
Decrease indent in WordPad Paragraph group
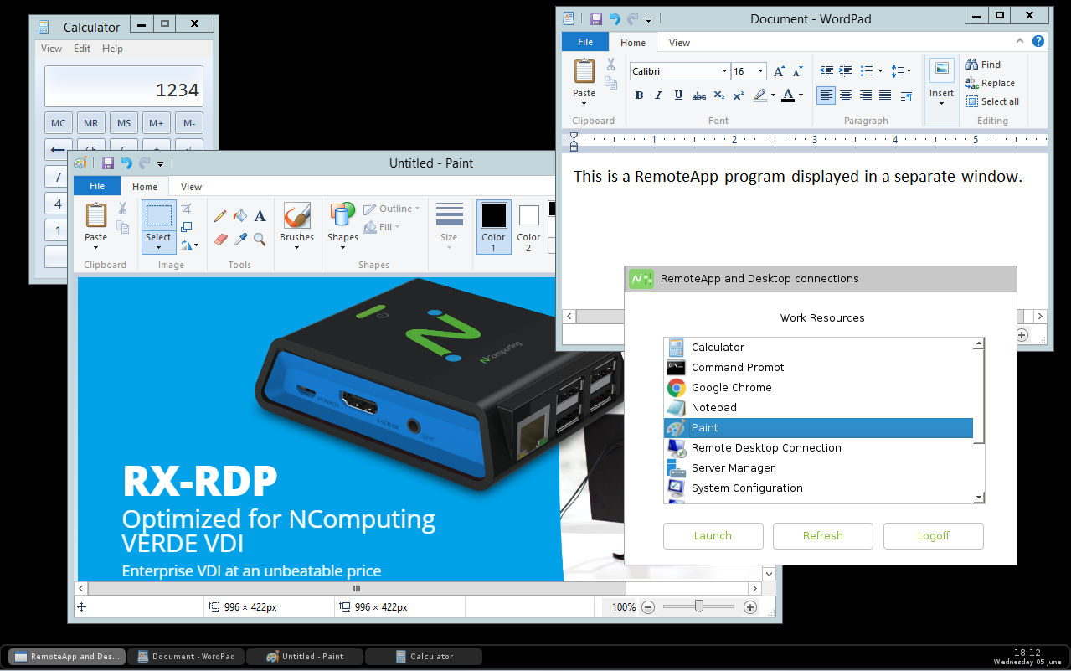826,71
